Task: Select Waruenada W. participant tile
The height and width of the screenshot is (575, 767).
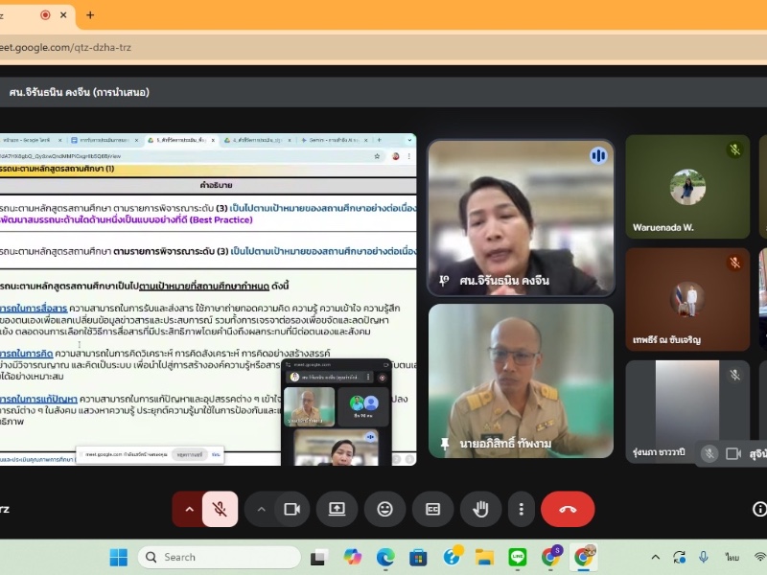Action: [x=687, y=187]
